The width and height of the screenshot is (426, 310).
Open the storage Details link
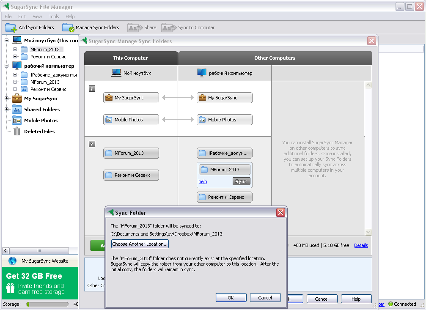coord(361,245)
